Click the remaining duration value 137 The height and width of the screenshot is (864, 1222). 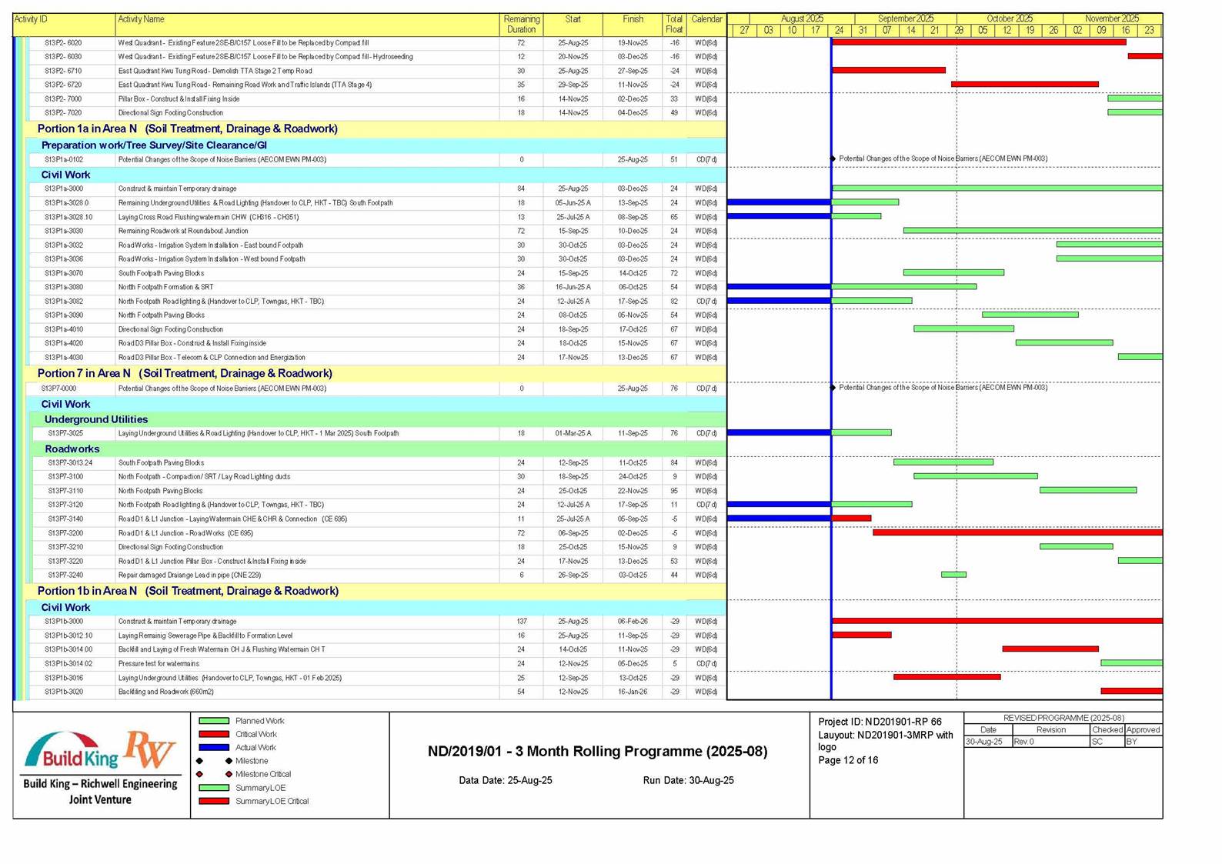click(x=521, y=622)
